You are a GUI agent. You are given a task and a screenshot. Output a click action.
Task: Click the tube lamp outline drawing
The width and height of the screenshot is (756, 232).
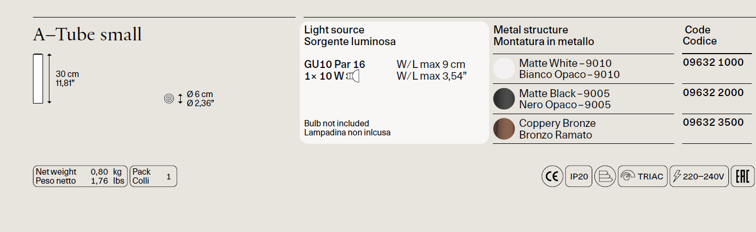click(x=38, y=79)
